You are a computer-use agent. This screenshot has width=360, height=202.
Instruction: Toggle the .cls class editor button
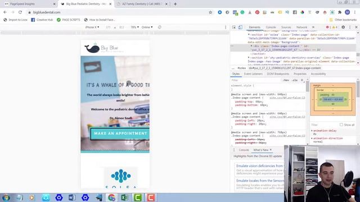[x=295, y=80]
